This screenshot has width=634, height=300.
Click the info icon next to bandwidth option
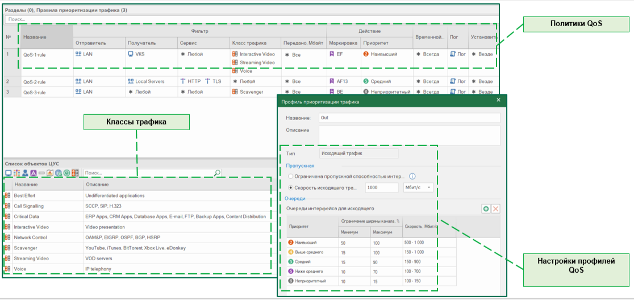click(412, 176)
